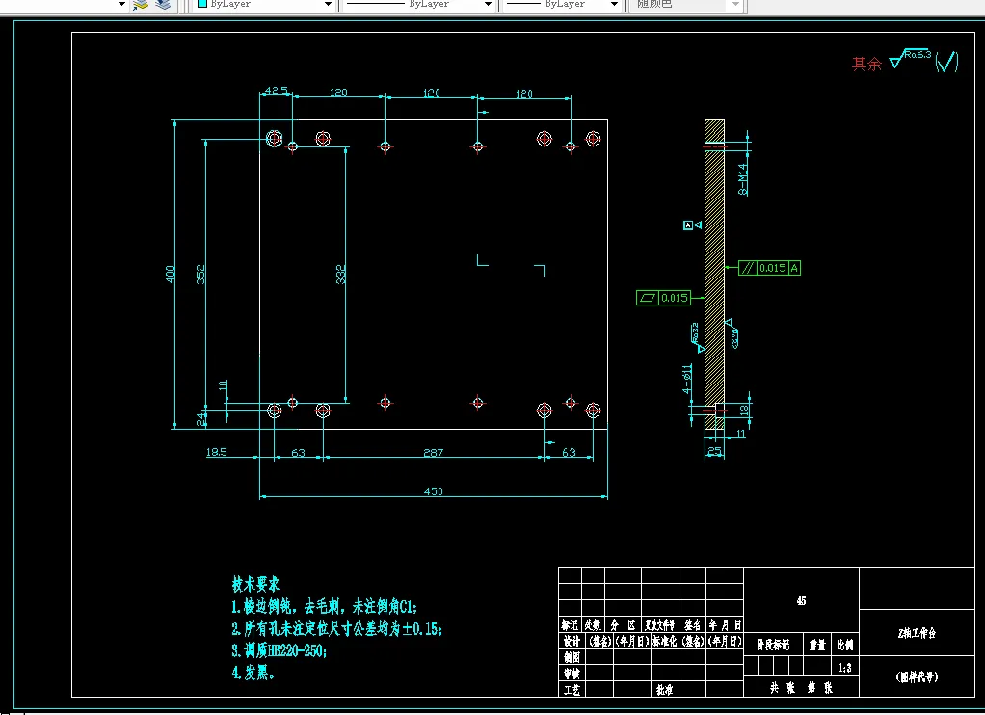Select the 11 dimension in section view
Screen dimensions: 985x715
[740, 434]
